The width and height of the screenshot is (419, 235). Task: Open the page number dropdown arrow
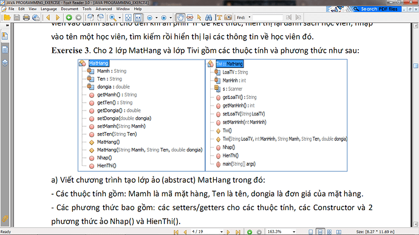[x=222, y=232]
